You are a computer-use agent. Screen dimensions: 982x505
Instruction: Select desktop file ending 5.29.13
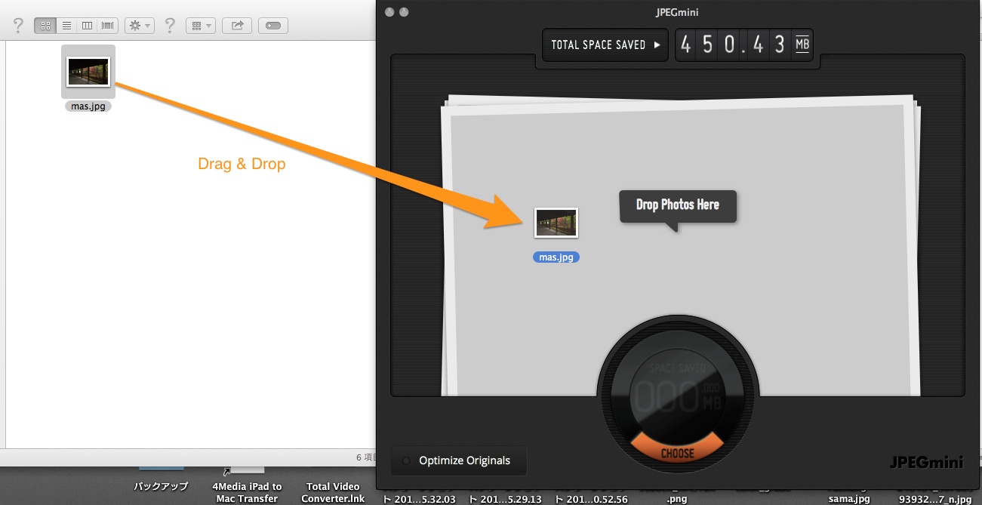(x=506, y=498)
